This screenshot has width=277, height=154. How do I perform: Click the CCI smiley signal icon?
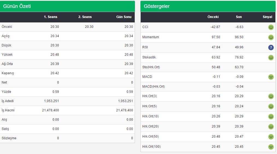coord(271,27)
